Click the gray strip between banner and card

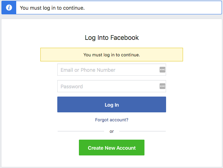pyautogui.click(x=112, y=17)
